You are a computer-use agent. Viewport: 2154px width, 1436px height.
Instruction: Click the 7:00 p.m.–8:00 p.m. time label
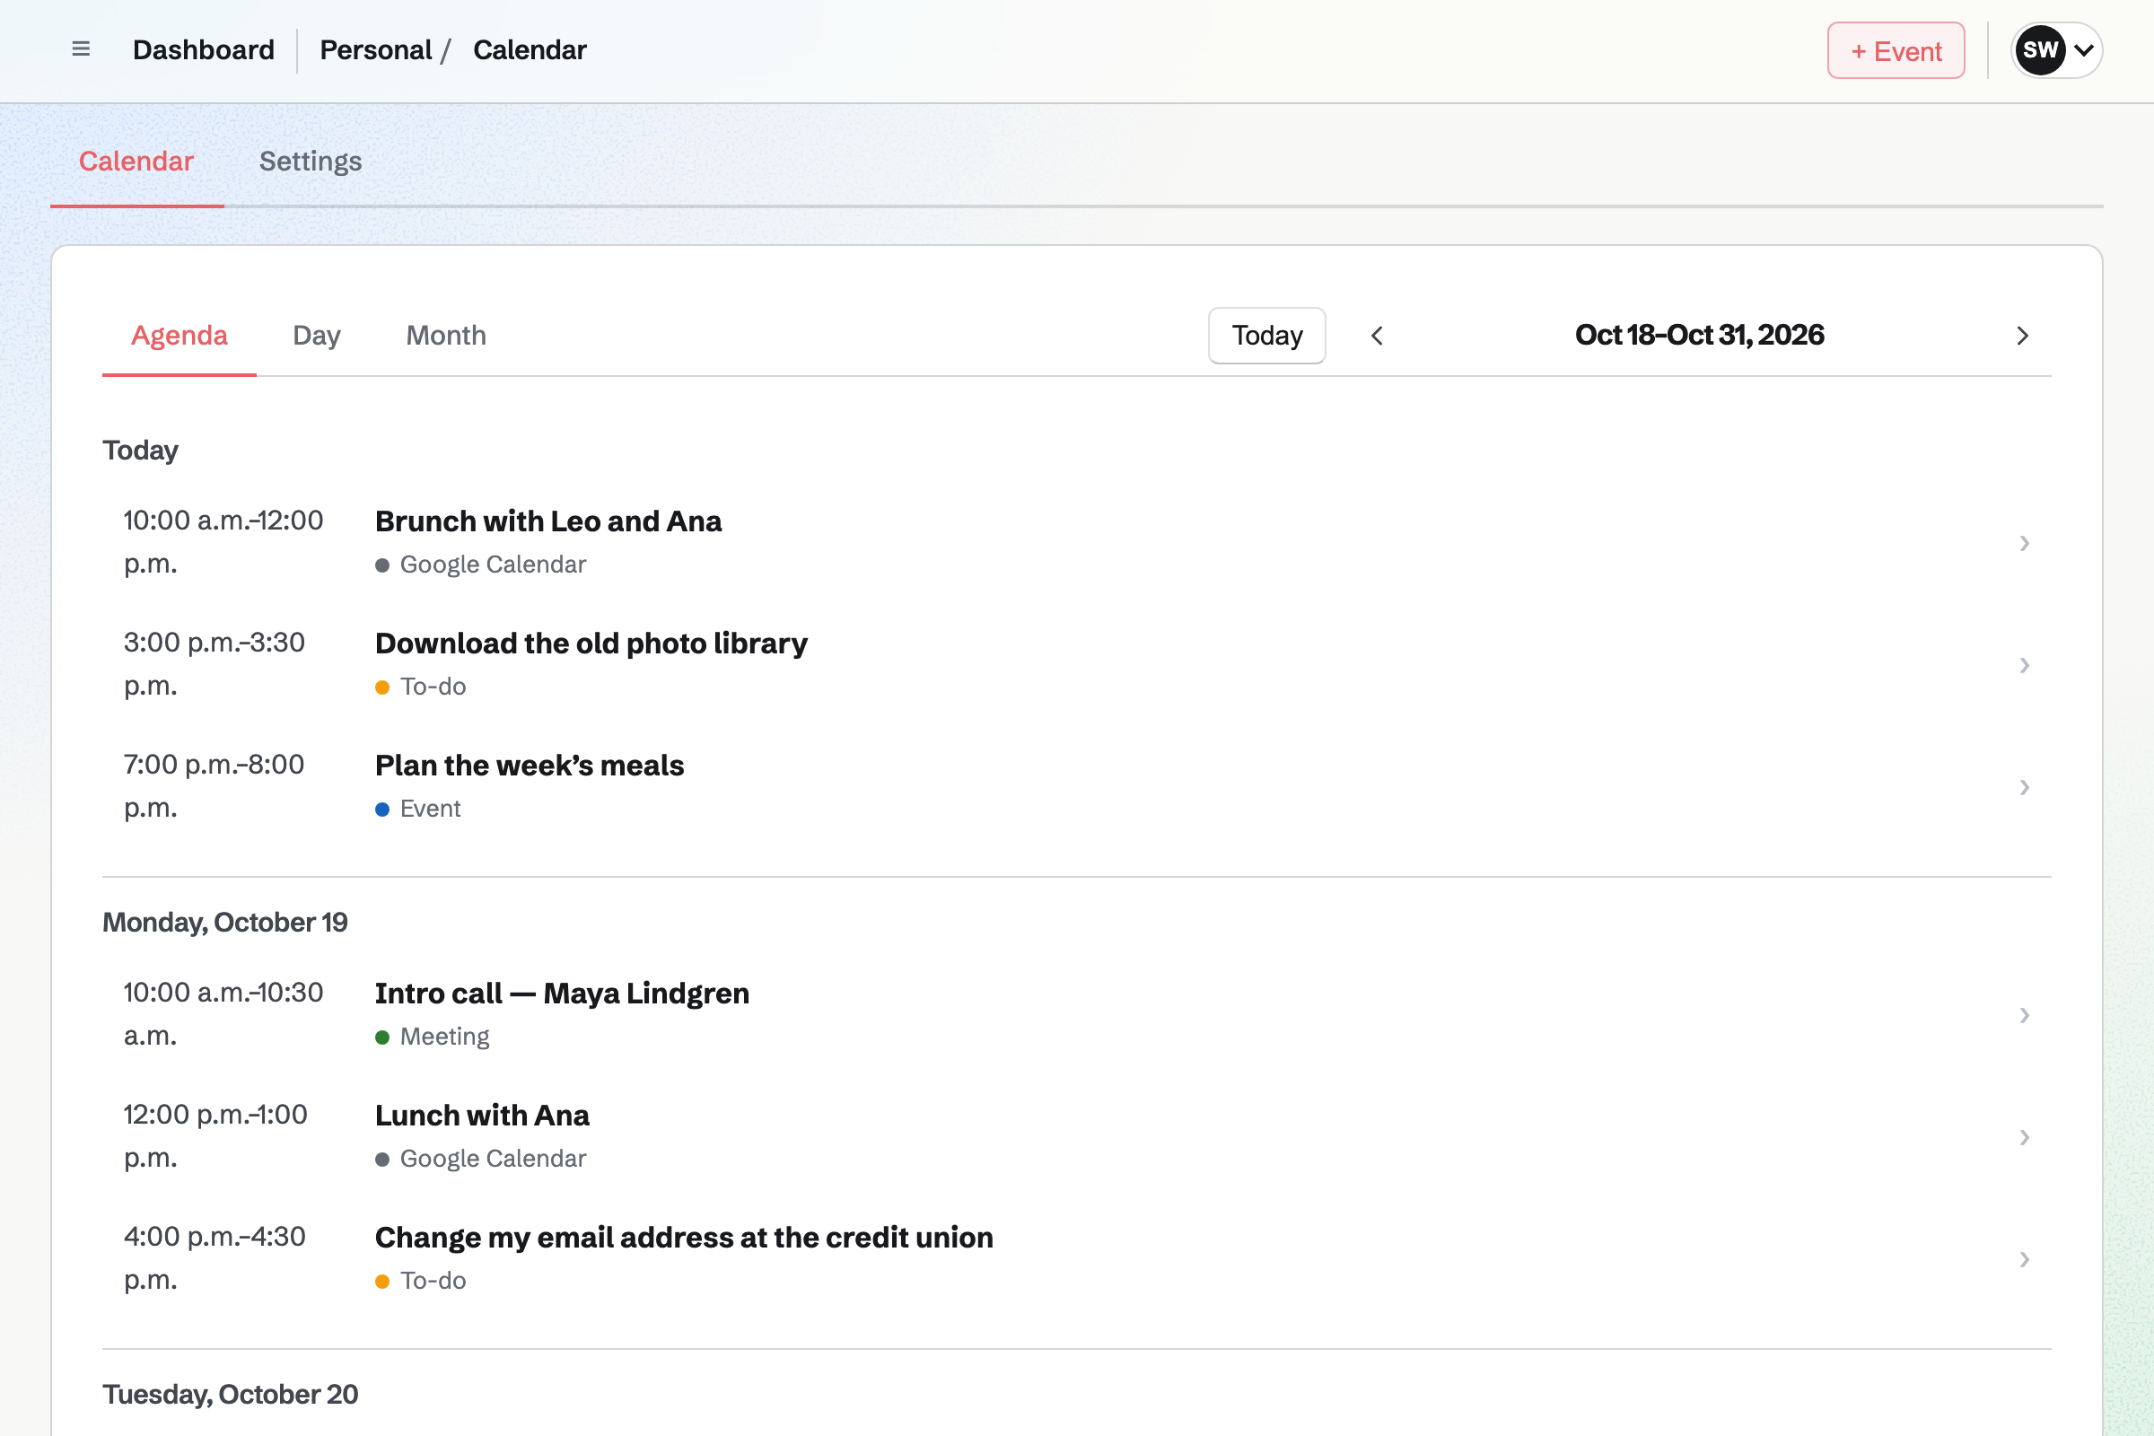pos(215,786)
